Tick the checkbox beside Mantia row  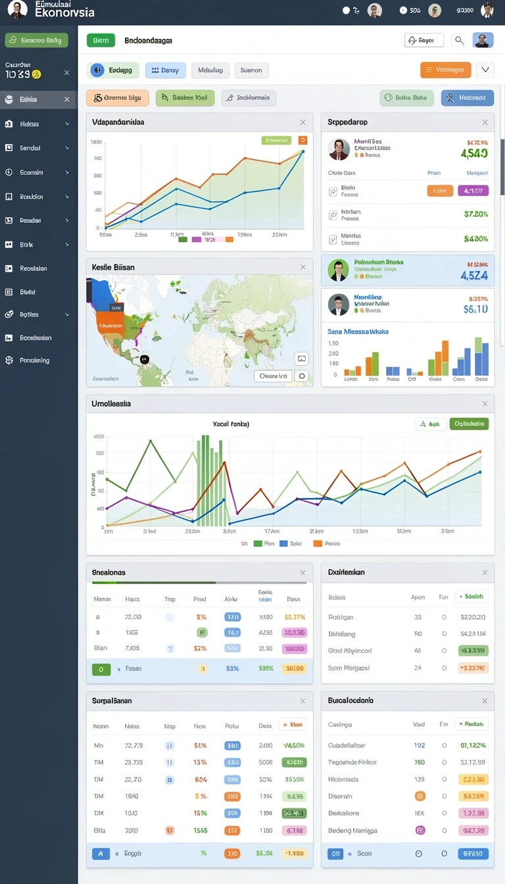(x=333, y=238)
